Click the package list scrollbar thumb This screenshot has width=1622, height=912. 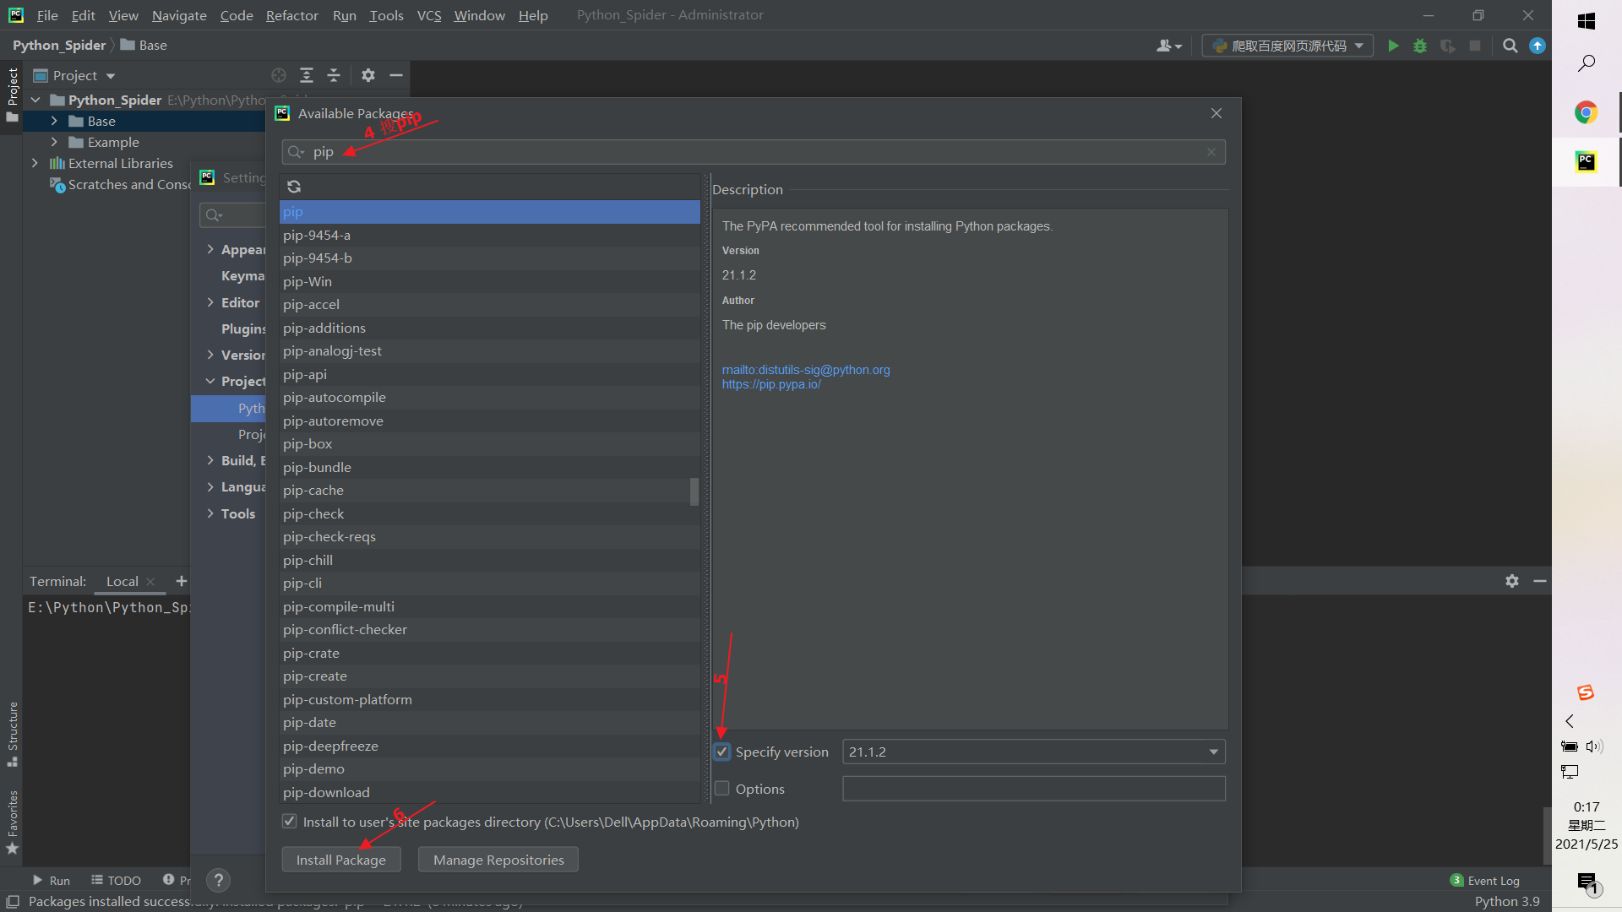click(694, 491)
